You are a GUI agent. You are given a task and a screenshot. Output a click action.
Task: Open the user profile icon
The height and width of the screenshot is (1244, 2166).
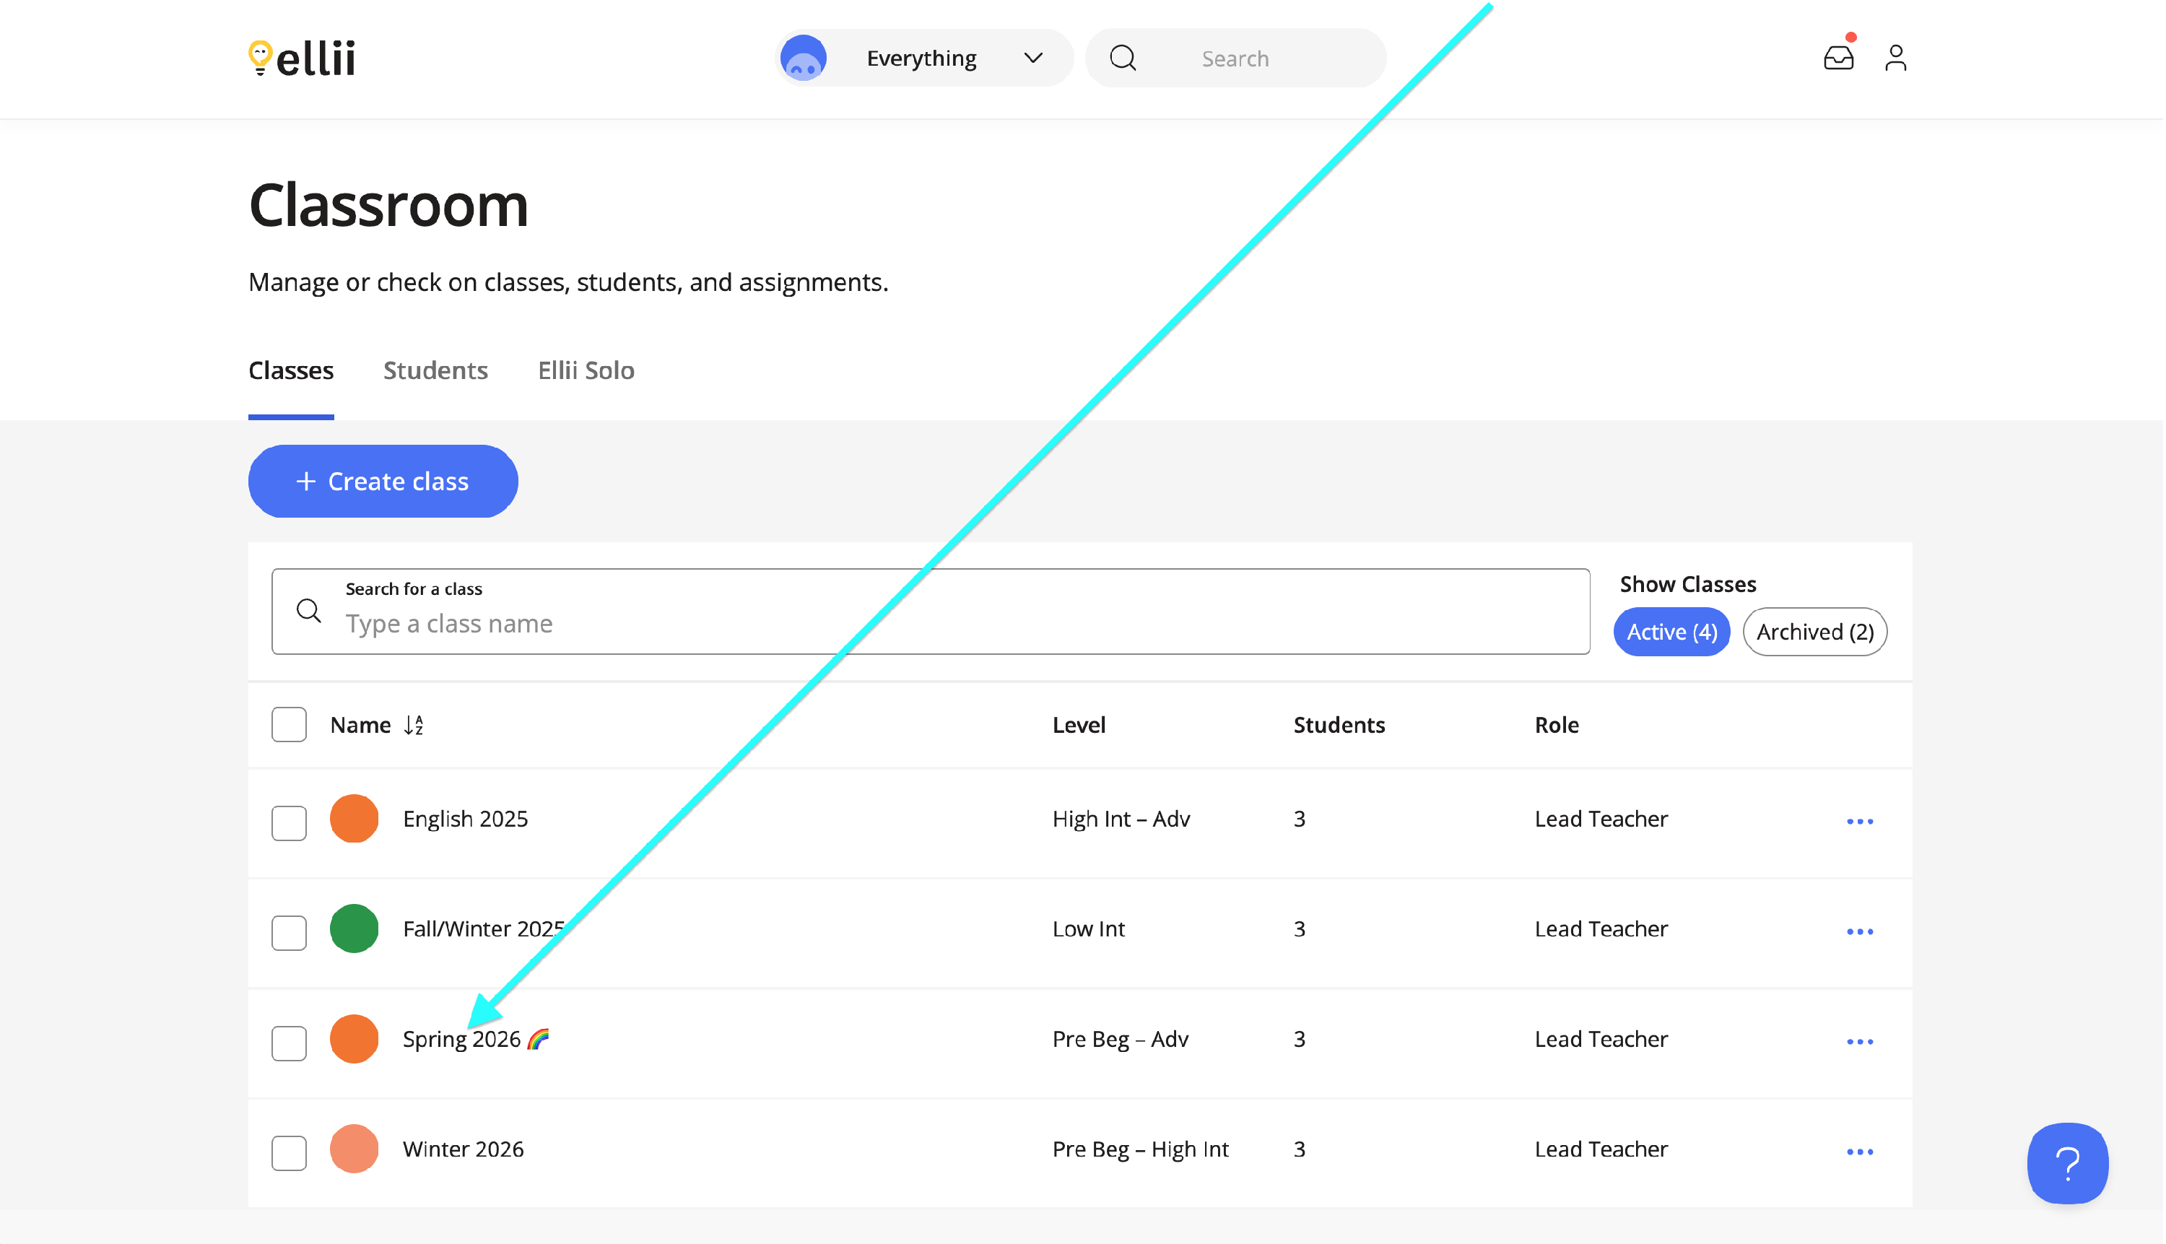click(x=1896, y=58)
